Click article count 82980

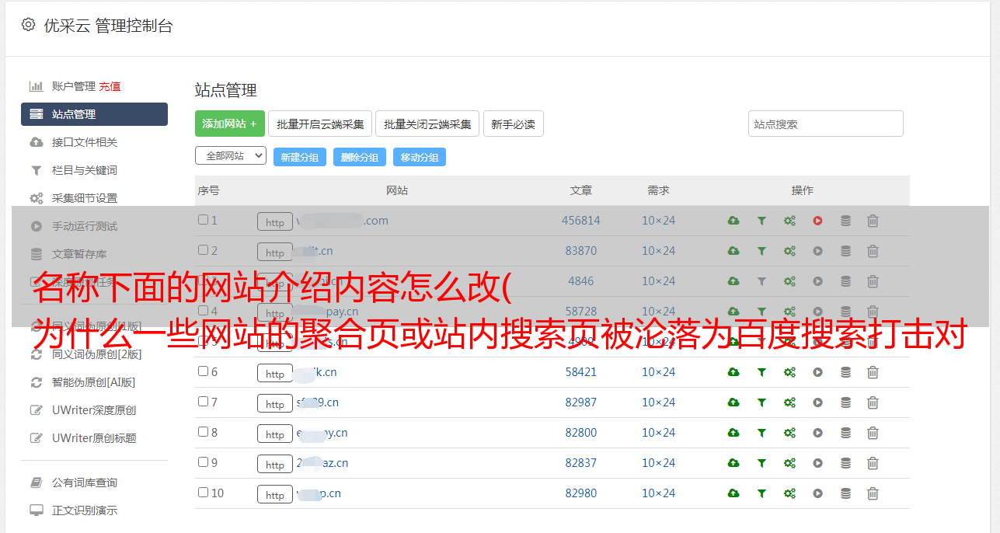tap(581, 493)
